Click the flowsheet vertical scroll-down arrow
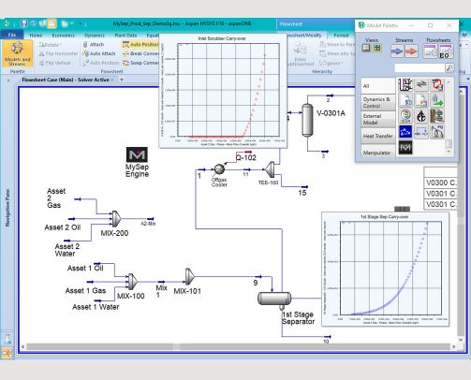471x380 pixels. coord(461,340)
